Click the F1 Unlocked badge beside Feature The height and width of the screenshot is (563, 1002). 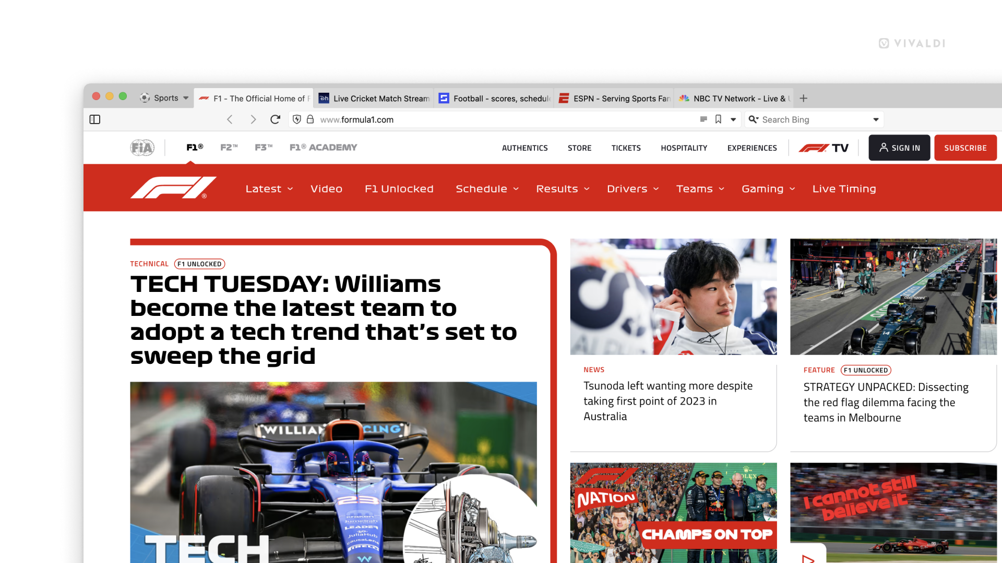point(866,370)
